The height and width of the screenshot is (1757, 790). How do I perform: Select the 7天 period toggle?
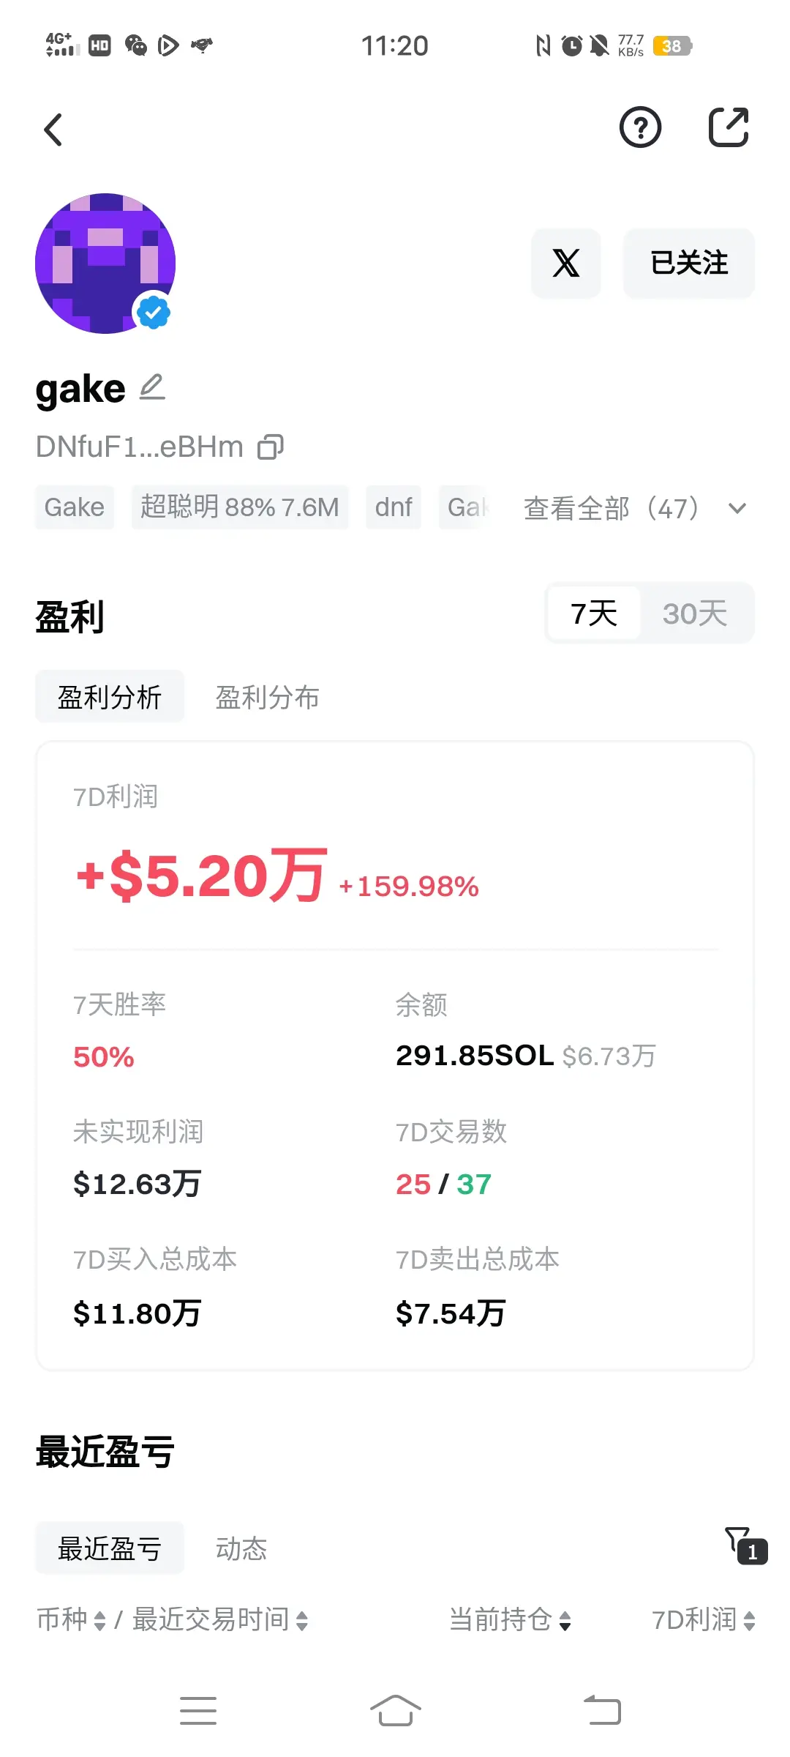tap(594, 613)
